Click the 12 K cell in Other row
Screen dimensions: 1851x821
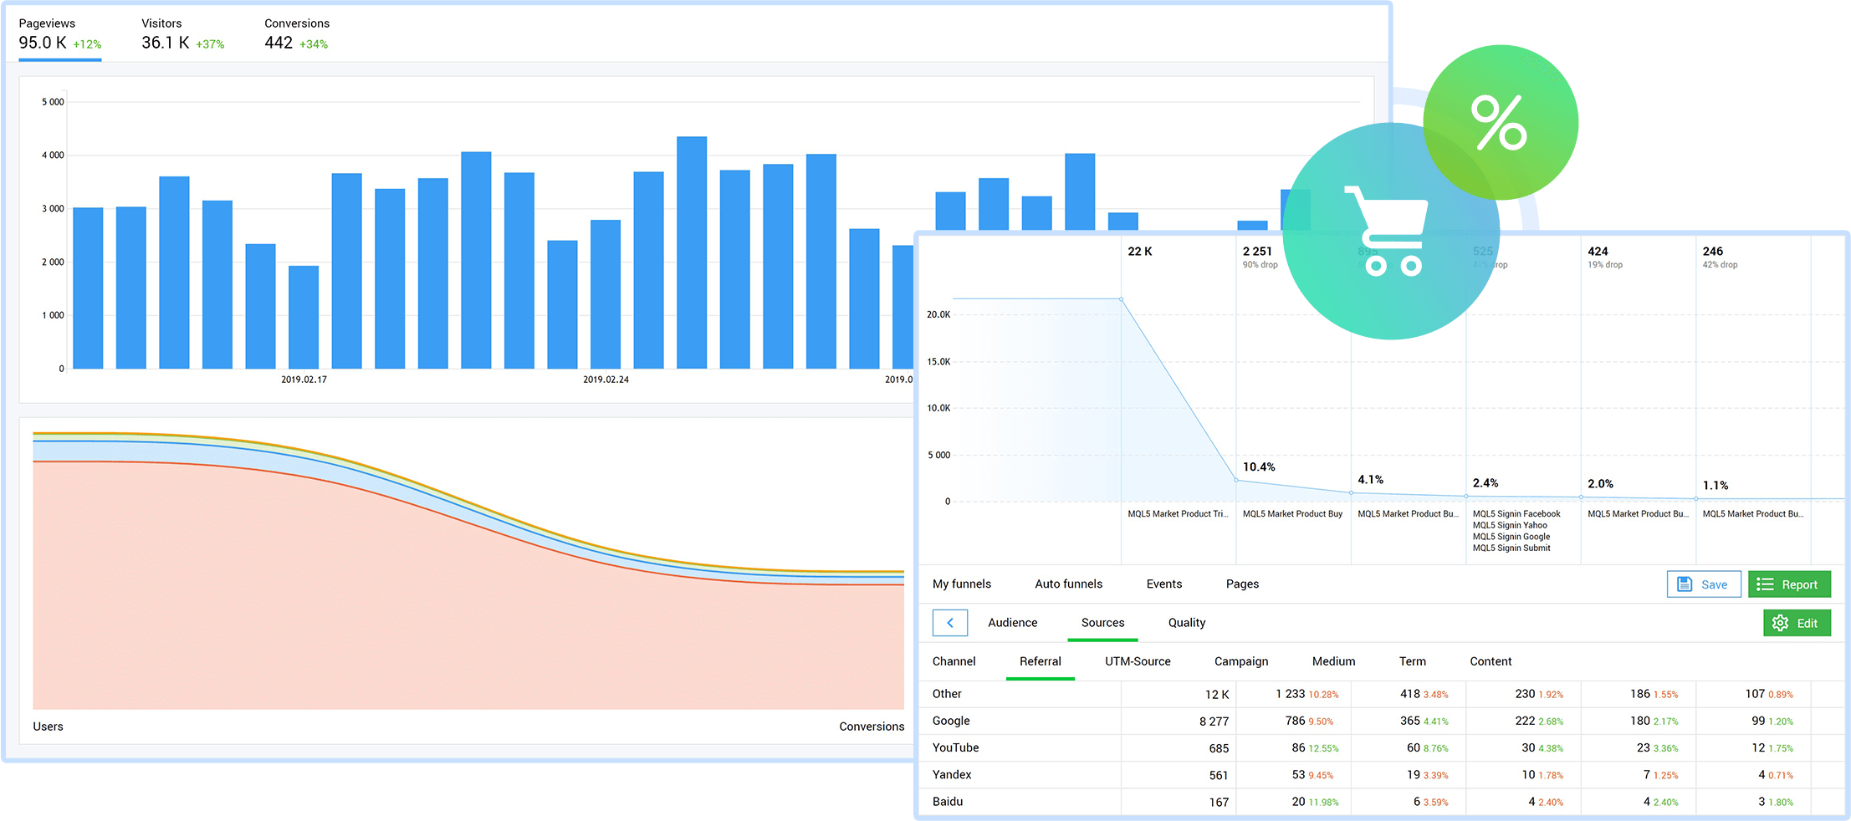click(x=1217, y=695)
